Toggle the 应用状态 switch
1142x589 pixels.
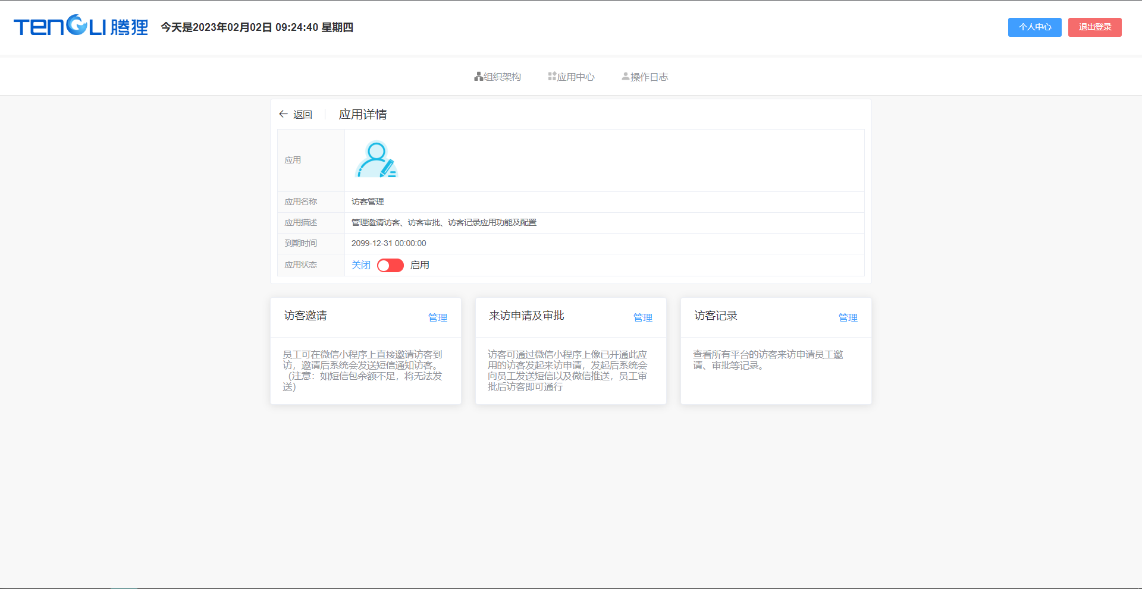[x=390, y=265]
